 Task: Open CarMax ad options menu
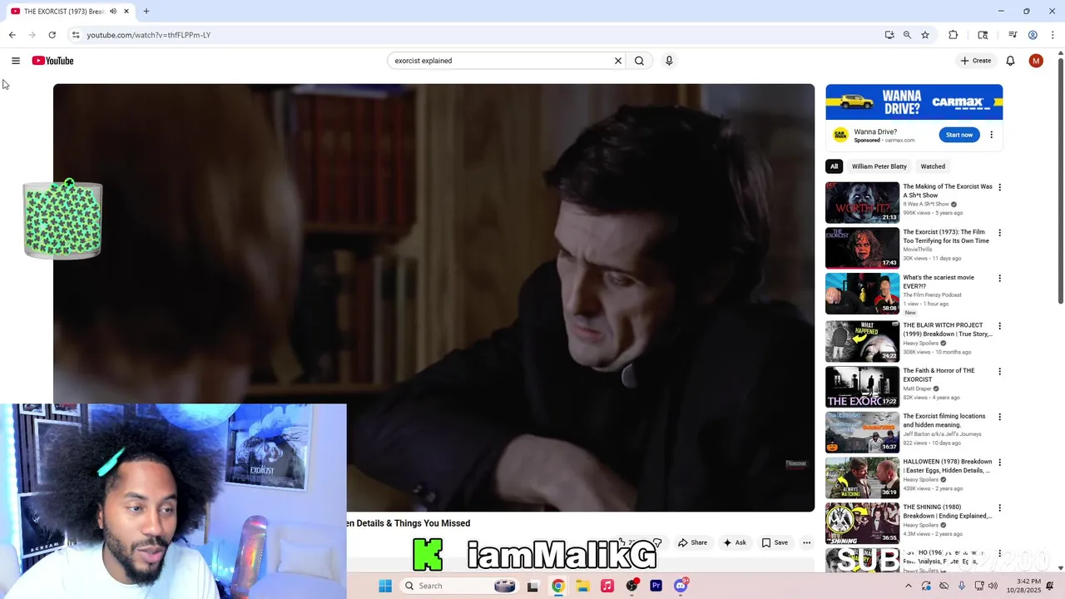[991, 135]
